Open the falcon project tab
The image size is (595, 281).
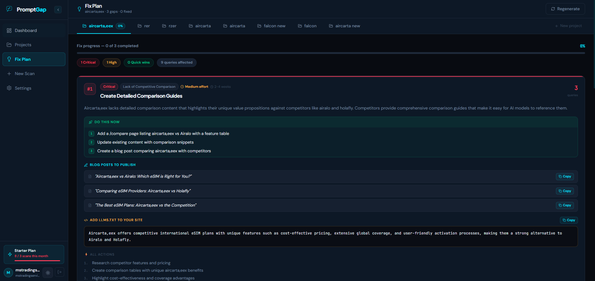click(307, 26)
